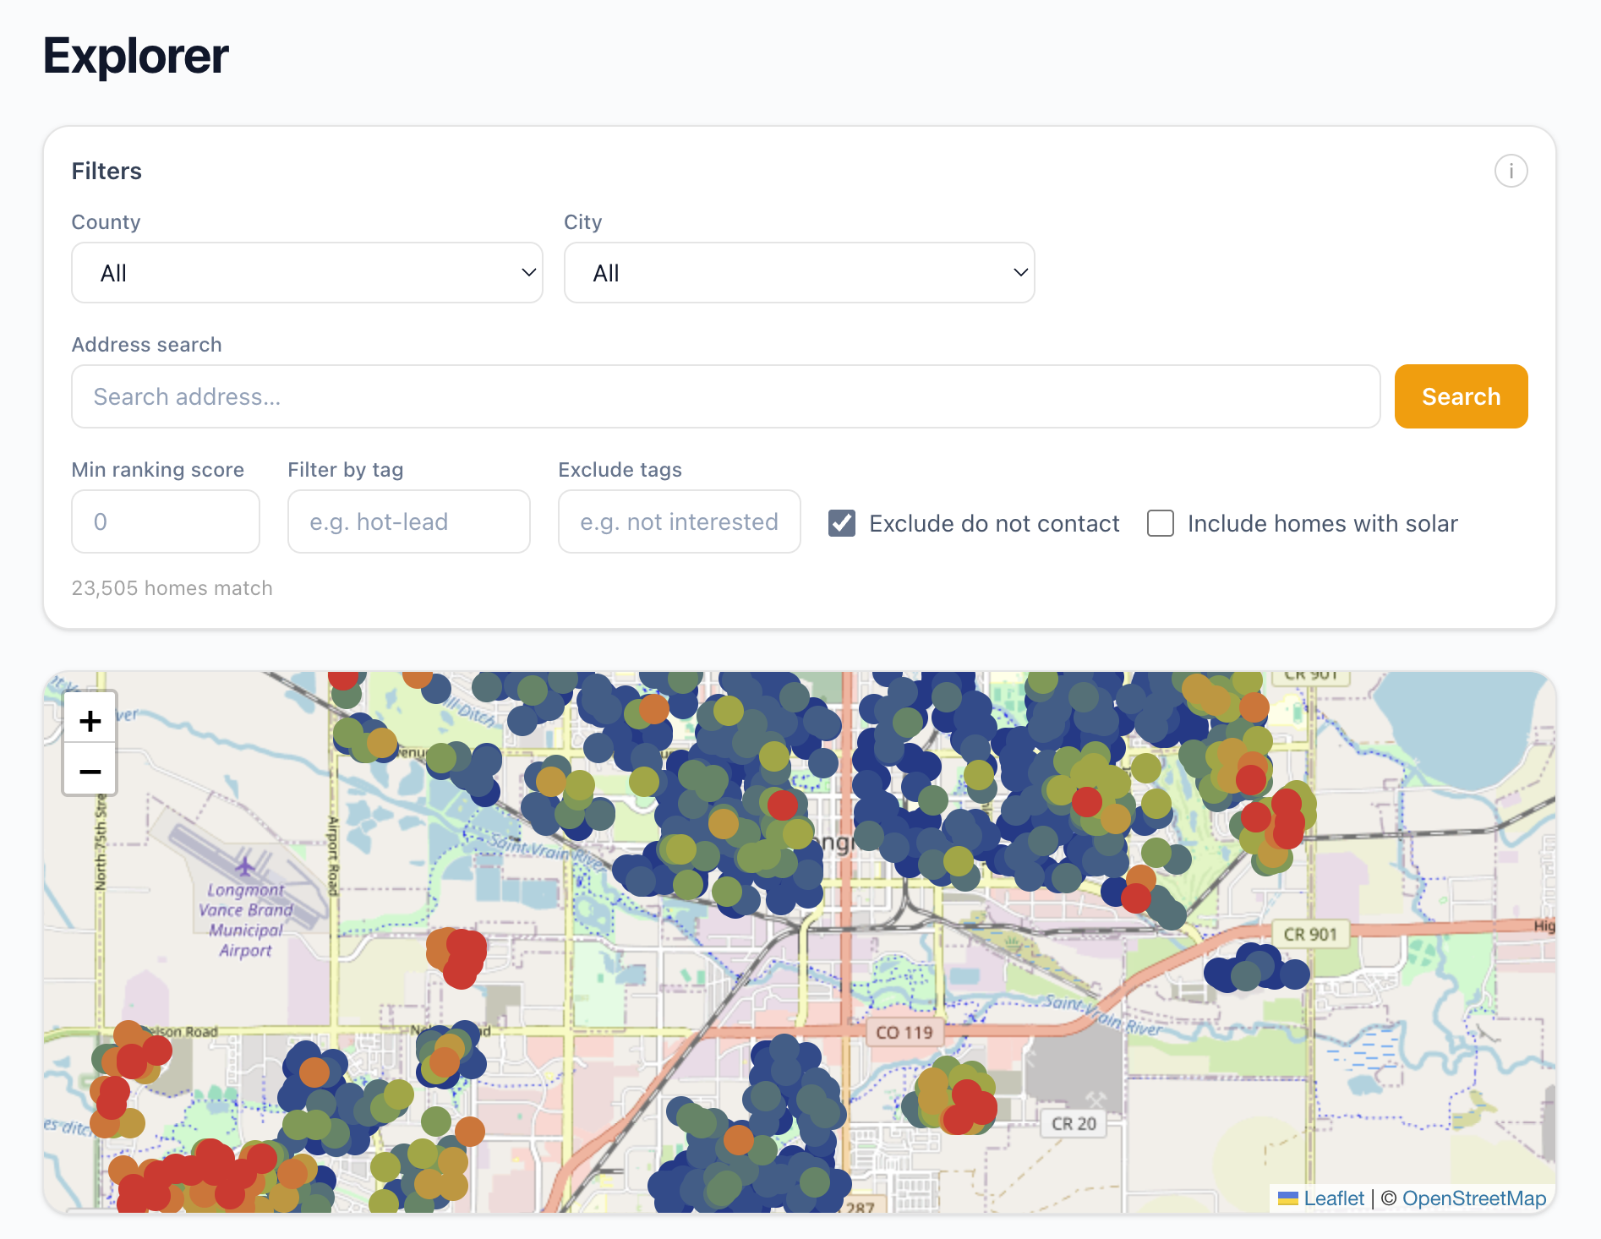
Task: Enable Include homes with solar checkbox
Action: point(1161,523)
